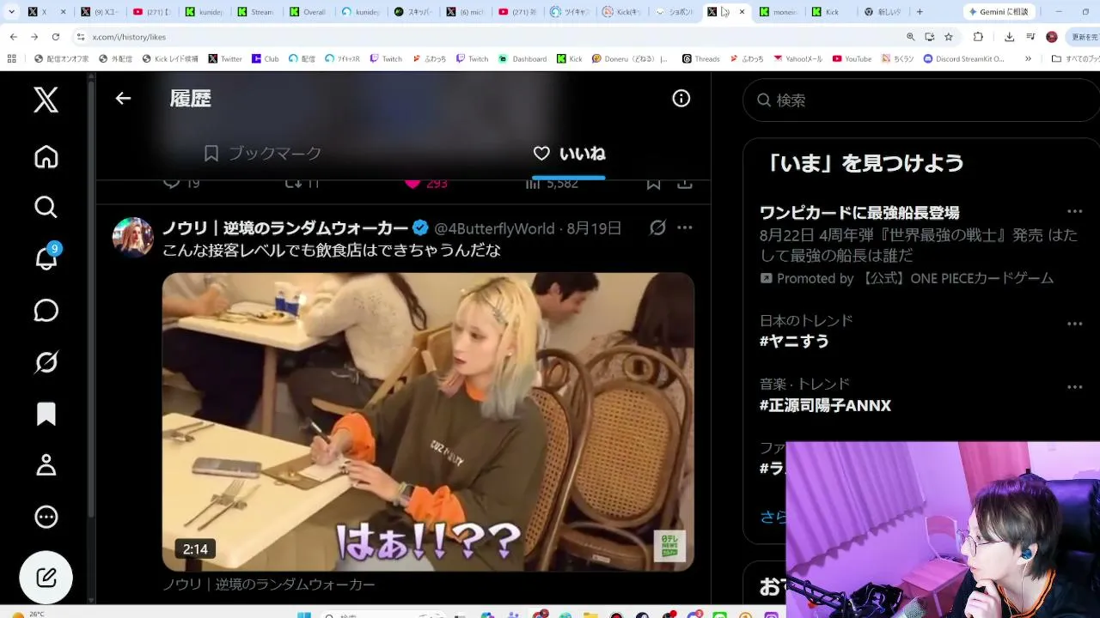Open Grok in the X sidebar
Image resolution: width=1100 pixels, height=618 pixels.
coord(46,362)
